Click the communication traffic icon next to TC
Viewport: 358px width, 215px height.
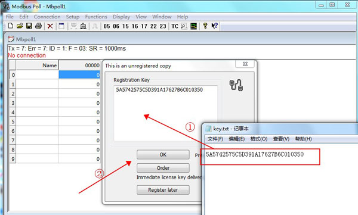(x=184, y=26)
